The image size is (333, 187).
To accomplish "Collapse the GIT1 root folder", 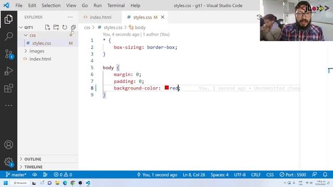I will (21, 28).
